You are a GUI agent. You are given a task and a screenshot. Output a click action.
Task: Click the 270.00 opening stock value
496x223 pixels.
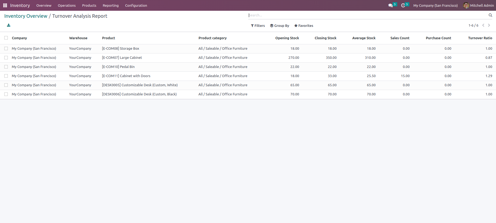point(294,58)
